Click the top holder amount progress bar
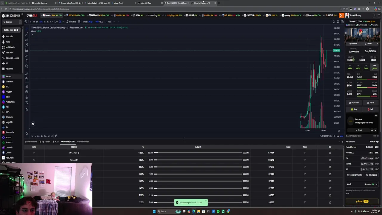The width and height of the screenshot is (382, 215). pyautogui.click(x=198, y=153)
